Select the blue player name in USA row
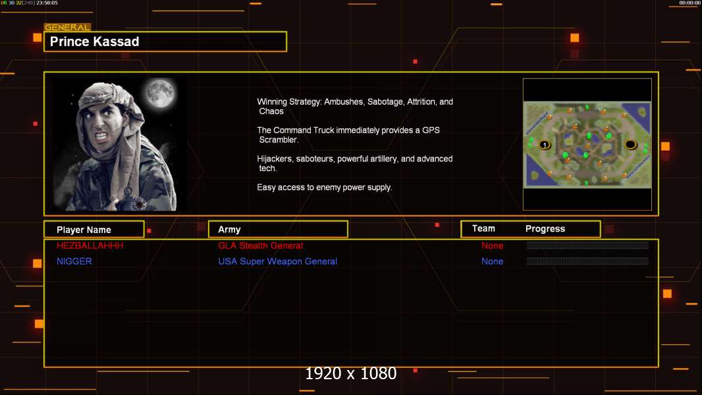The height and width of the screenshot is (395, 702). tap(74, 261)
